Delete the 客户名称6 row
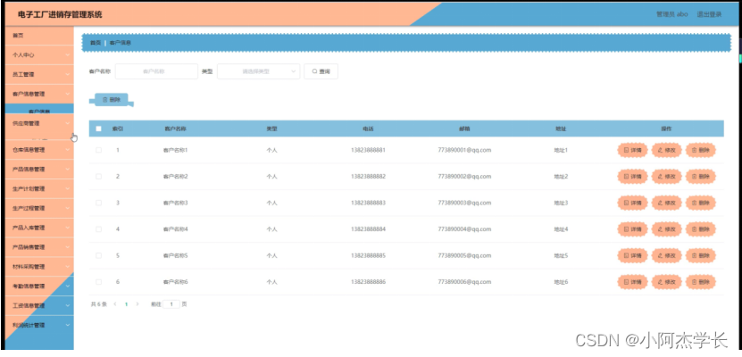 click(x=700, y=282)
